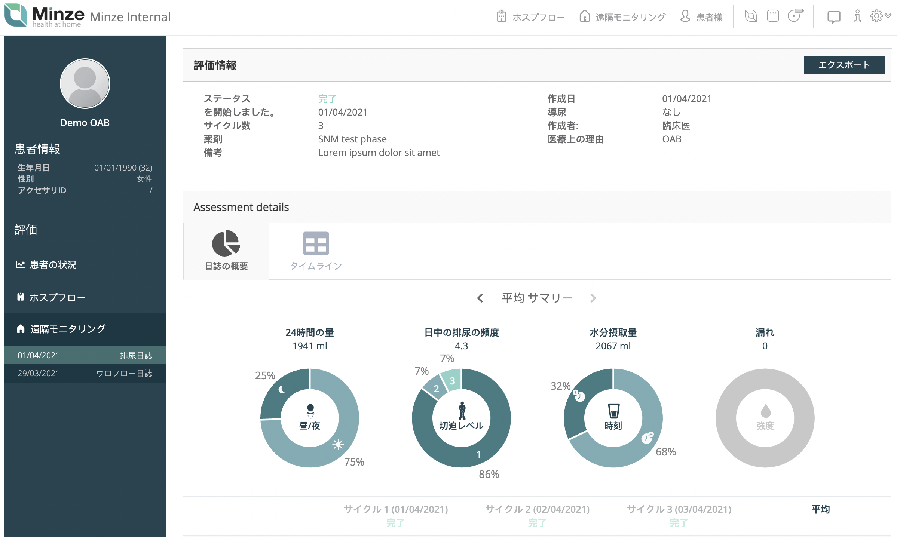Open 患者の状況 in sidebar
The width and height of the screenshot is (897, 537).
coord(53,265)
